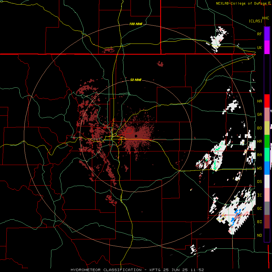Click the magenta UK legend swatch

[x=267, y=47]
